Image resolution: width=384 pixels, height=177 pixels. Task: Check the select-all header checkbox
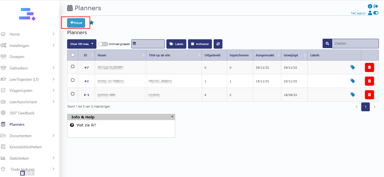73,55
